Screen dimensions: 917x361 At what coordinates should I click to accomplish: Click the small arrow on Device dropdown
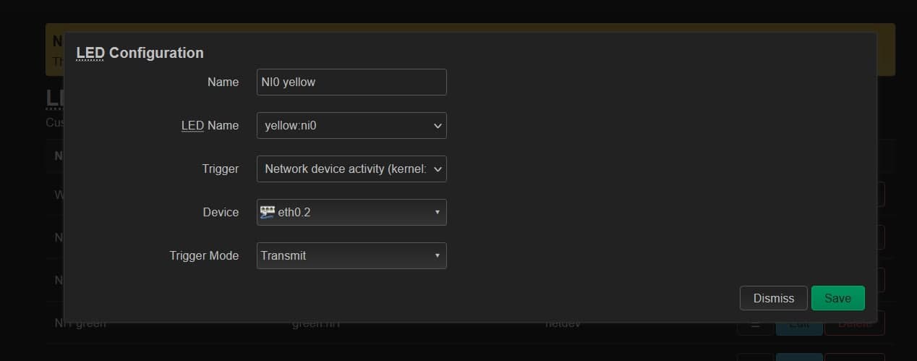tap(437, 213)
